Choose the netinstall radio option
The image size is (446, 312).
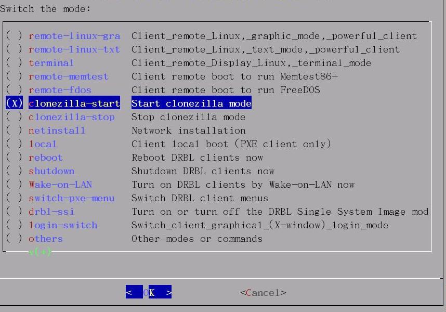point(14,131)
